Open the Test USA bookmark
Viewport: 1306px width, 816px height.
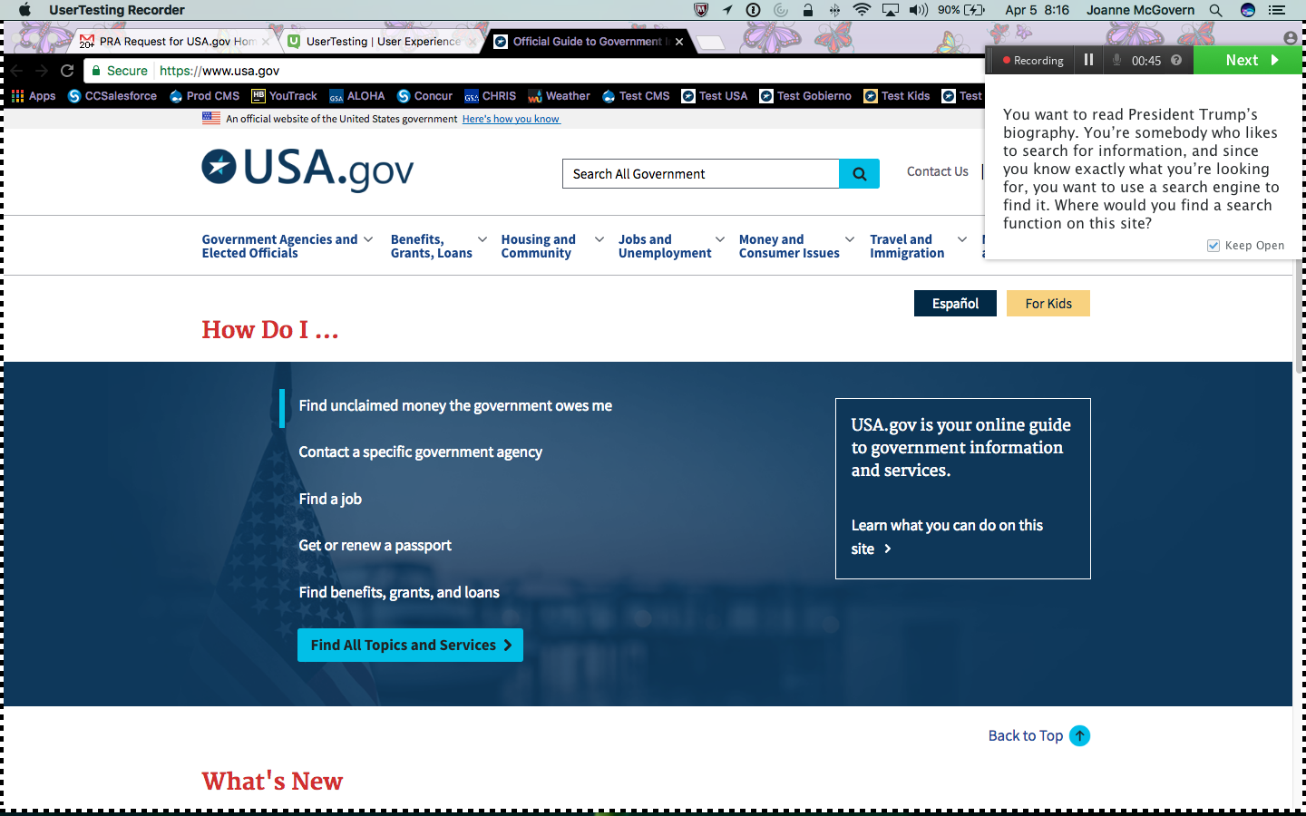[x=715, y=95]
